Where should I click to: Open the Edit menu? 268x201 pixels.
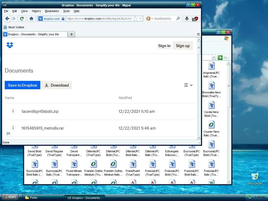(x=15, y=11)
